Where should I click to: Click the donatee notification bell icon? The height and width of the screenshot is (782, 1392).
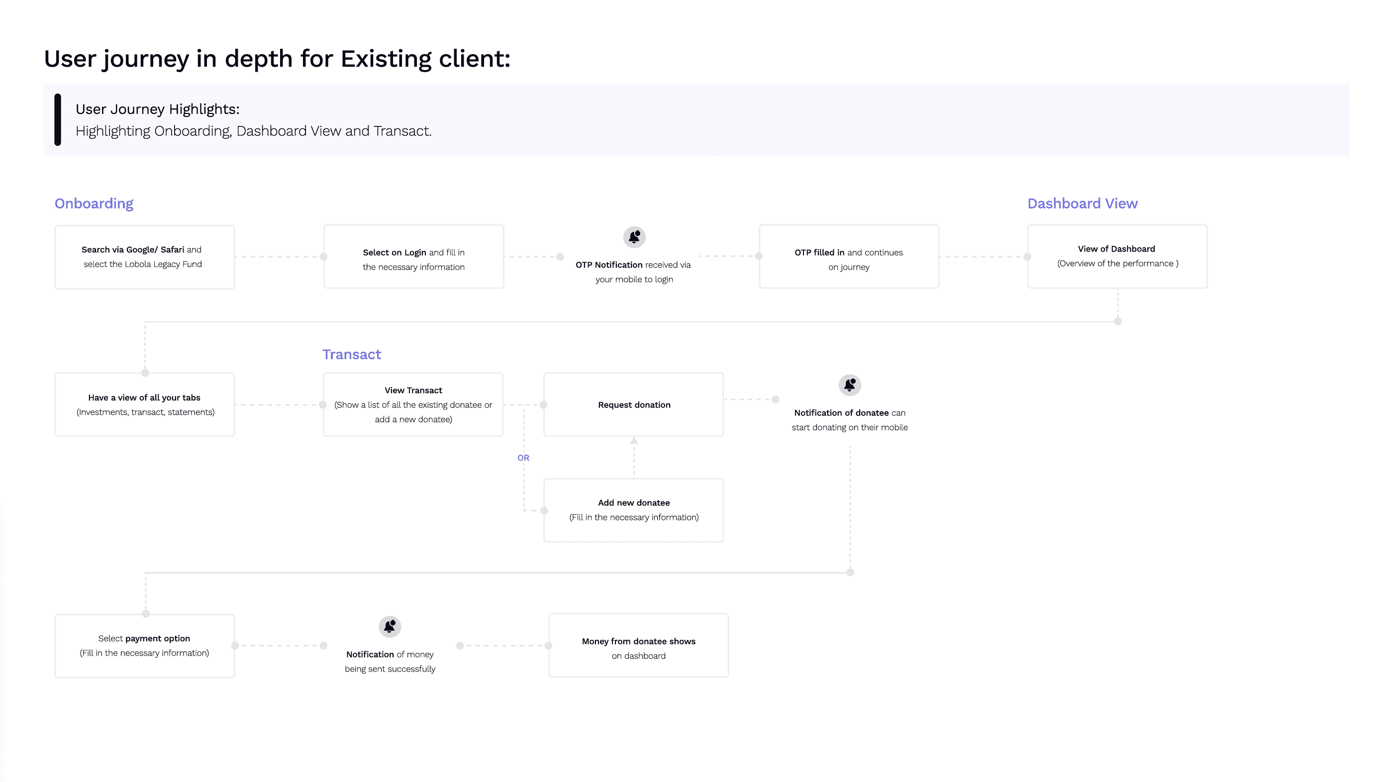(849, 386)
